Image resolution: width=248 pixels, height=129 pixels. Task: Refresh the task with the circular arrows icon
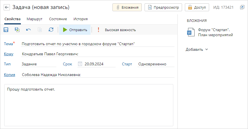point(51,30)
